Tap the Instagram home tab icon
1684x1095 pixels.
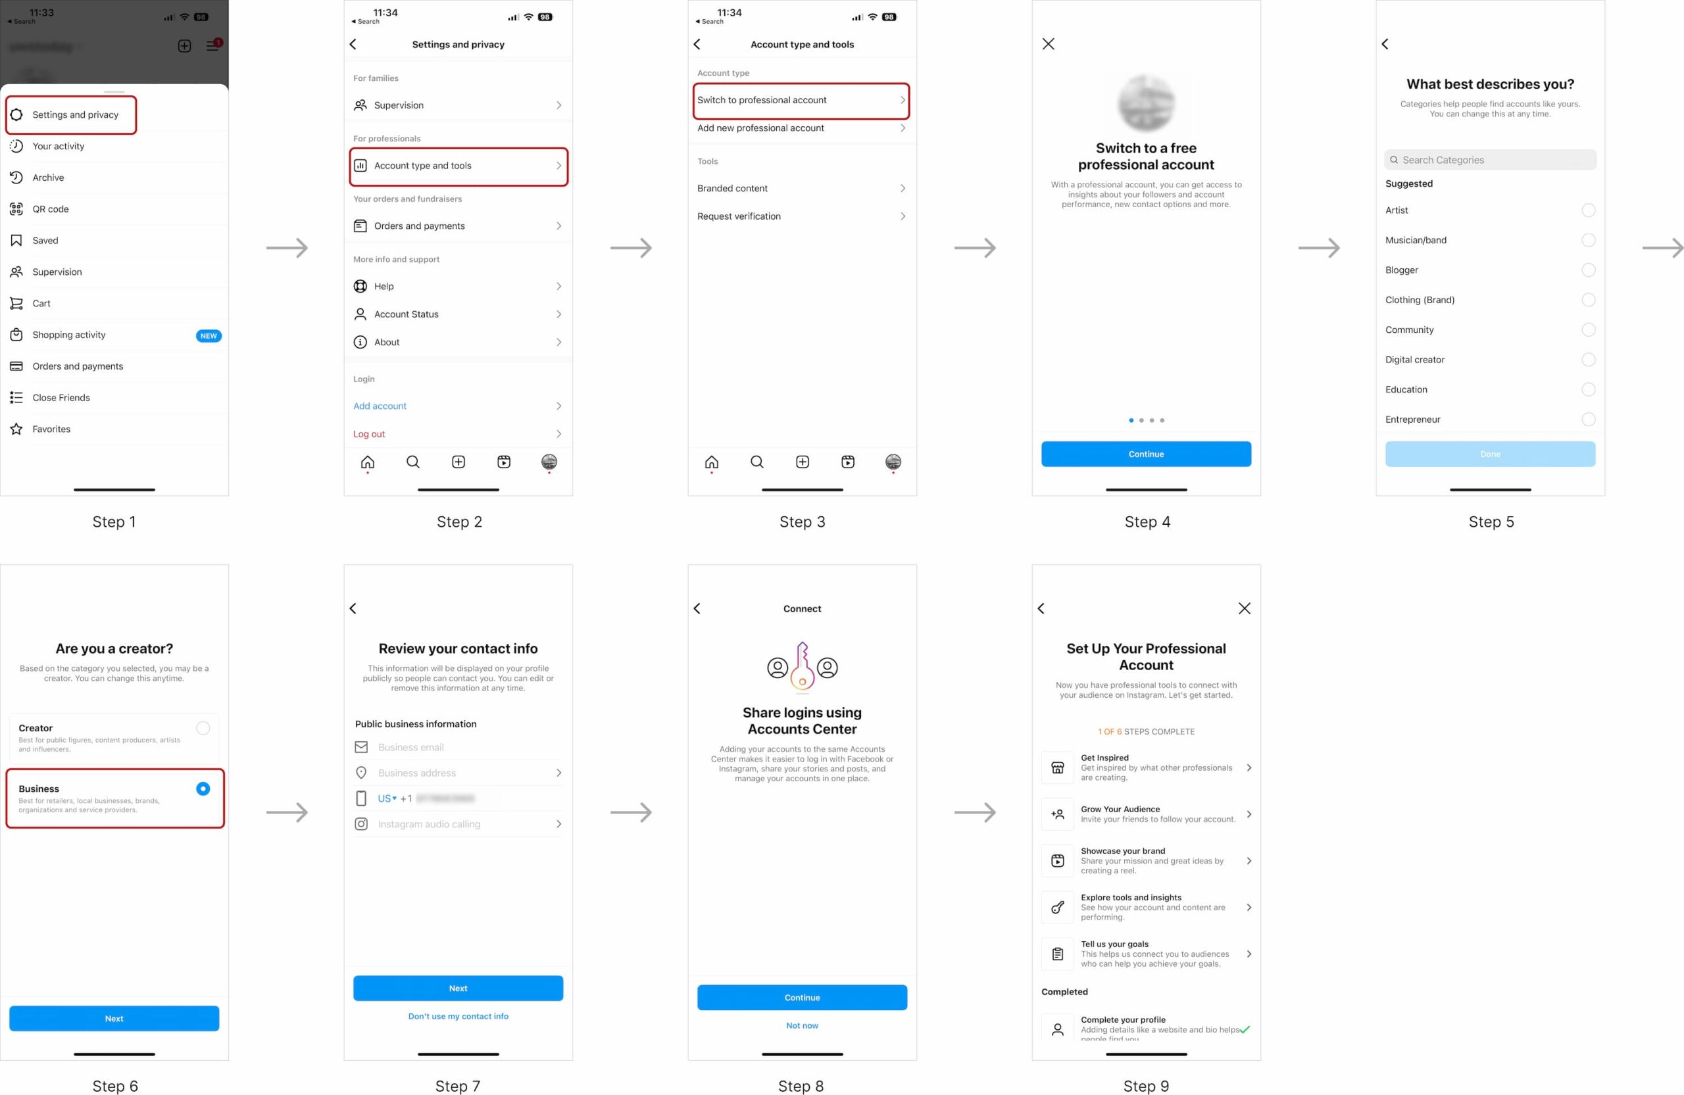(x=367, y=463)
